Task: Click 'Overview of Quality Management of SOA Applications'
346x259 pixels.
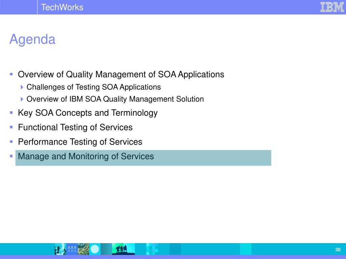Action: pos(121,75)
